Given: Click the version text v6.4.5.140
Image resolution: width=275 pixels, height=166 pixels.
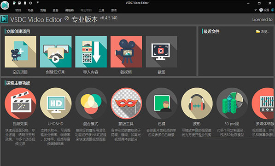Looking at the screenshot, I should point(109,18).
